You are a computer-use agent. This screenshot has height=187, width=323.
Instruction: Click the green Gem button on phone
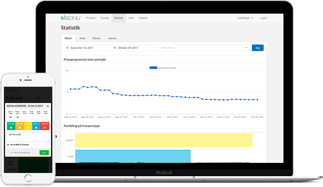(44, 153)
